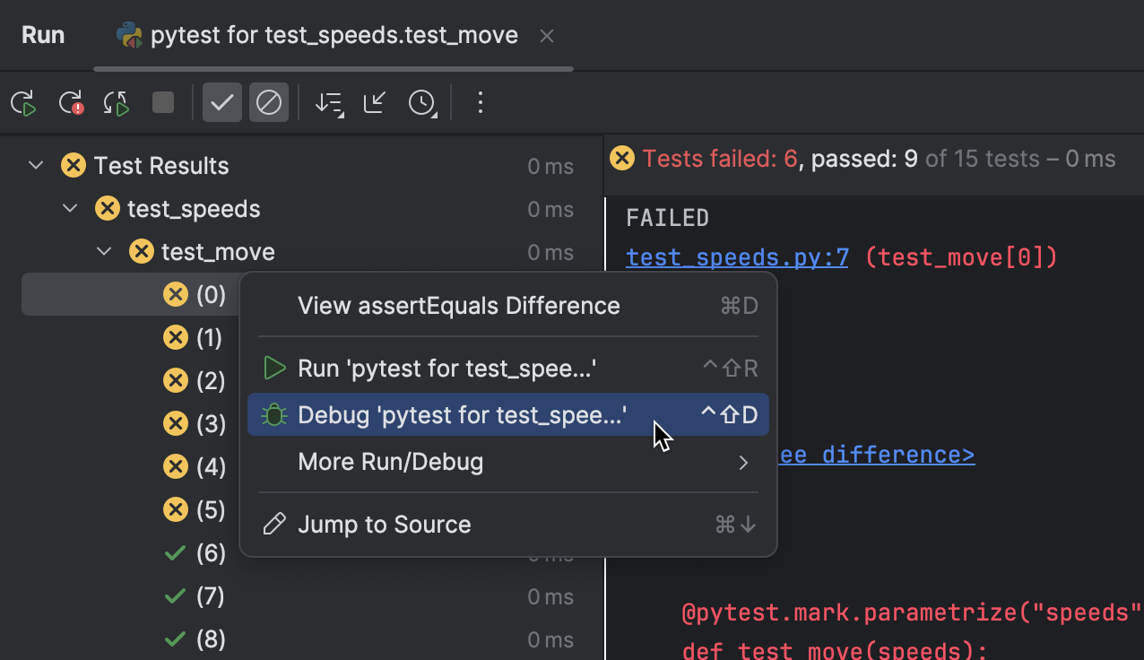Enable auto-rerun of tests on changes
1144x660 pixels.
pos(116,102)
